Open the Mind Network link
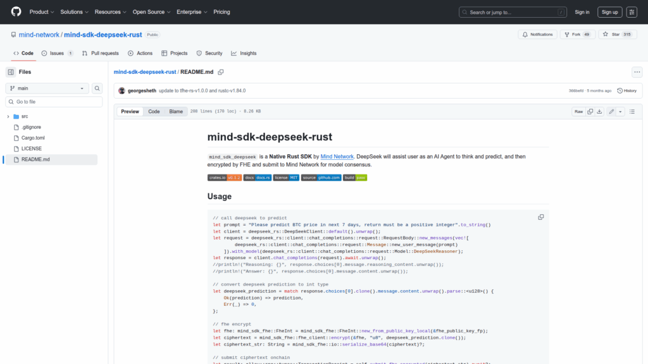The height and width of the screenshot is (364, 648). pos(337,156)
